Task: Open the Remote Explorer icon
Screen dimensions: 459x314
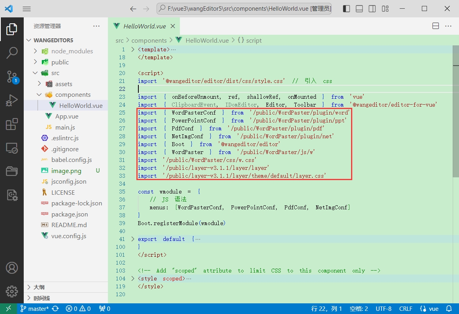Action: tap(12, 148)
